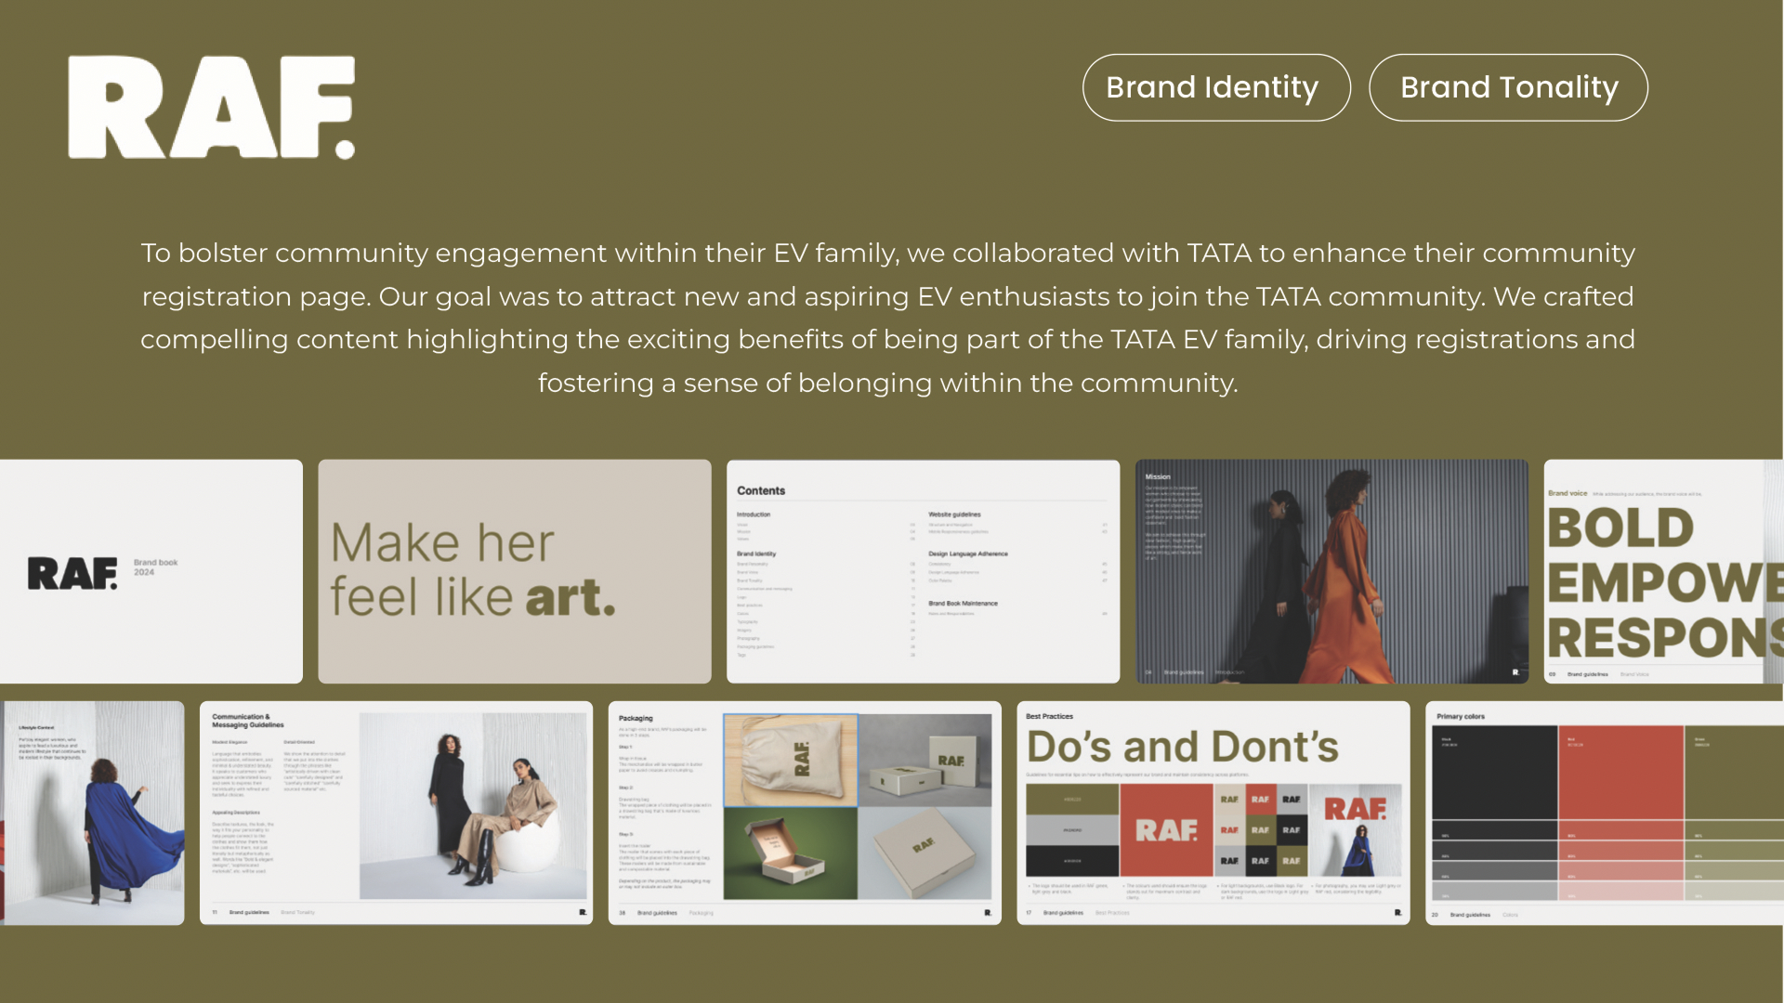Open the Communication & Messaging Guidelines slide
This screenshot has width=1784, height=1003.
[396, 812]
